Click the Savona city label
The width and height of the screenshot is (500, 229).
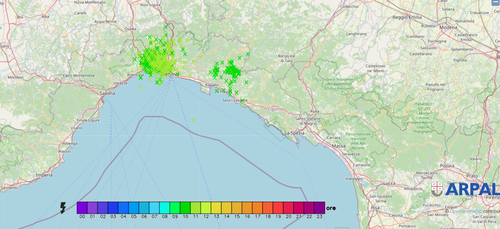click(x=107, y=93)
